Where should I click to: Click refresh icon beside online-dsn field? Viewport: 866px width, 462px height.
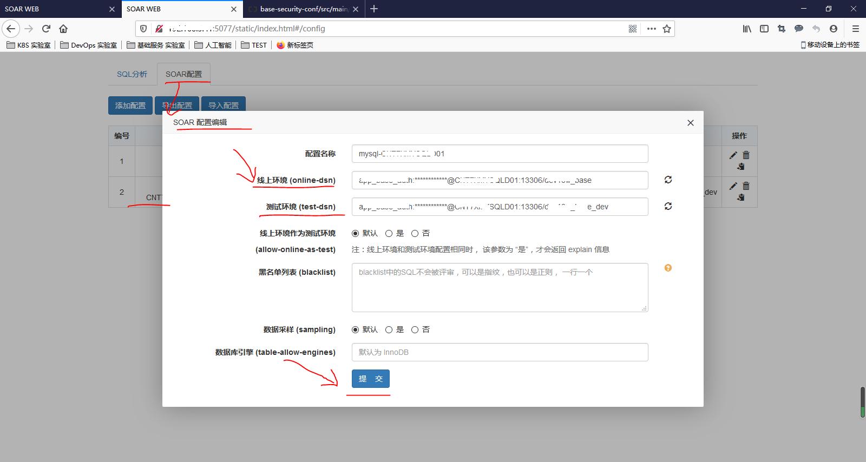pos(668,180)
